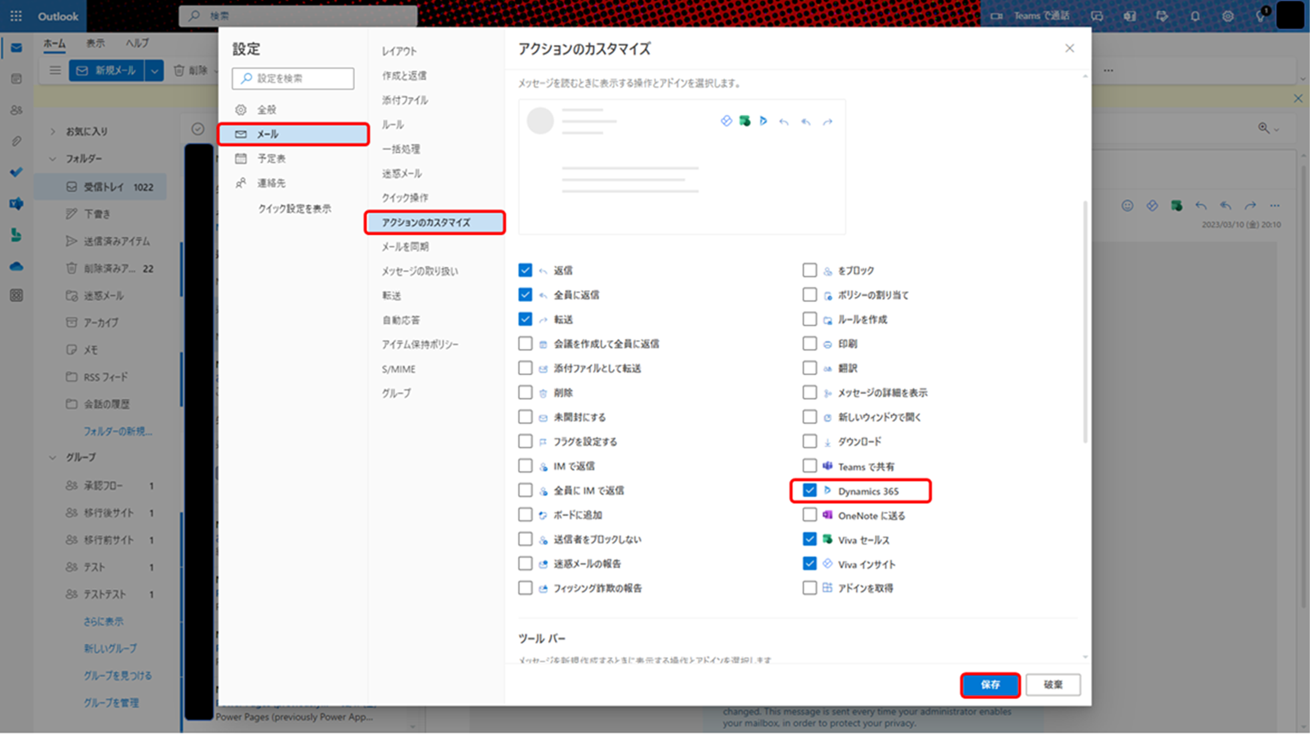
Task: Click the 新規メール button
Action: pyautogui.click(x=107, y=70)
